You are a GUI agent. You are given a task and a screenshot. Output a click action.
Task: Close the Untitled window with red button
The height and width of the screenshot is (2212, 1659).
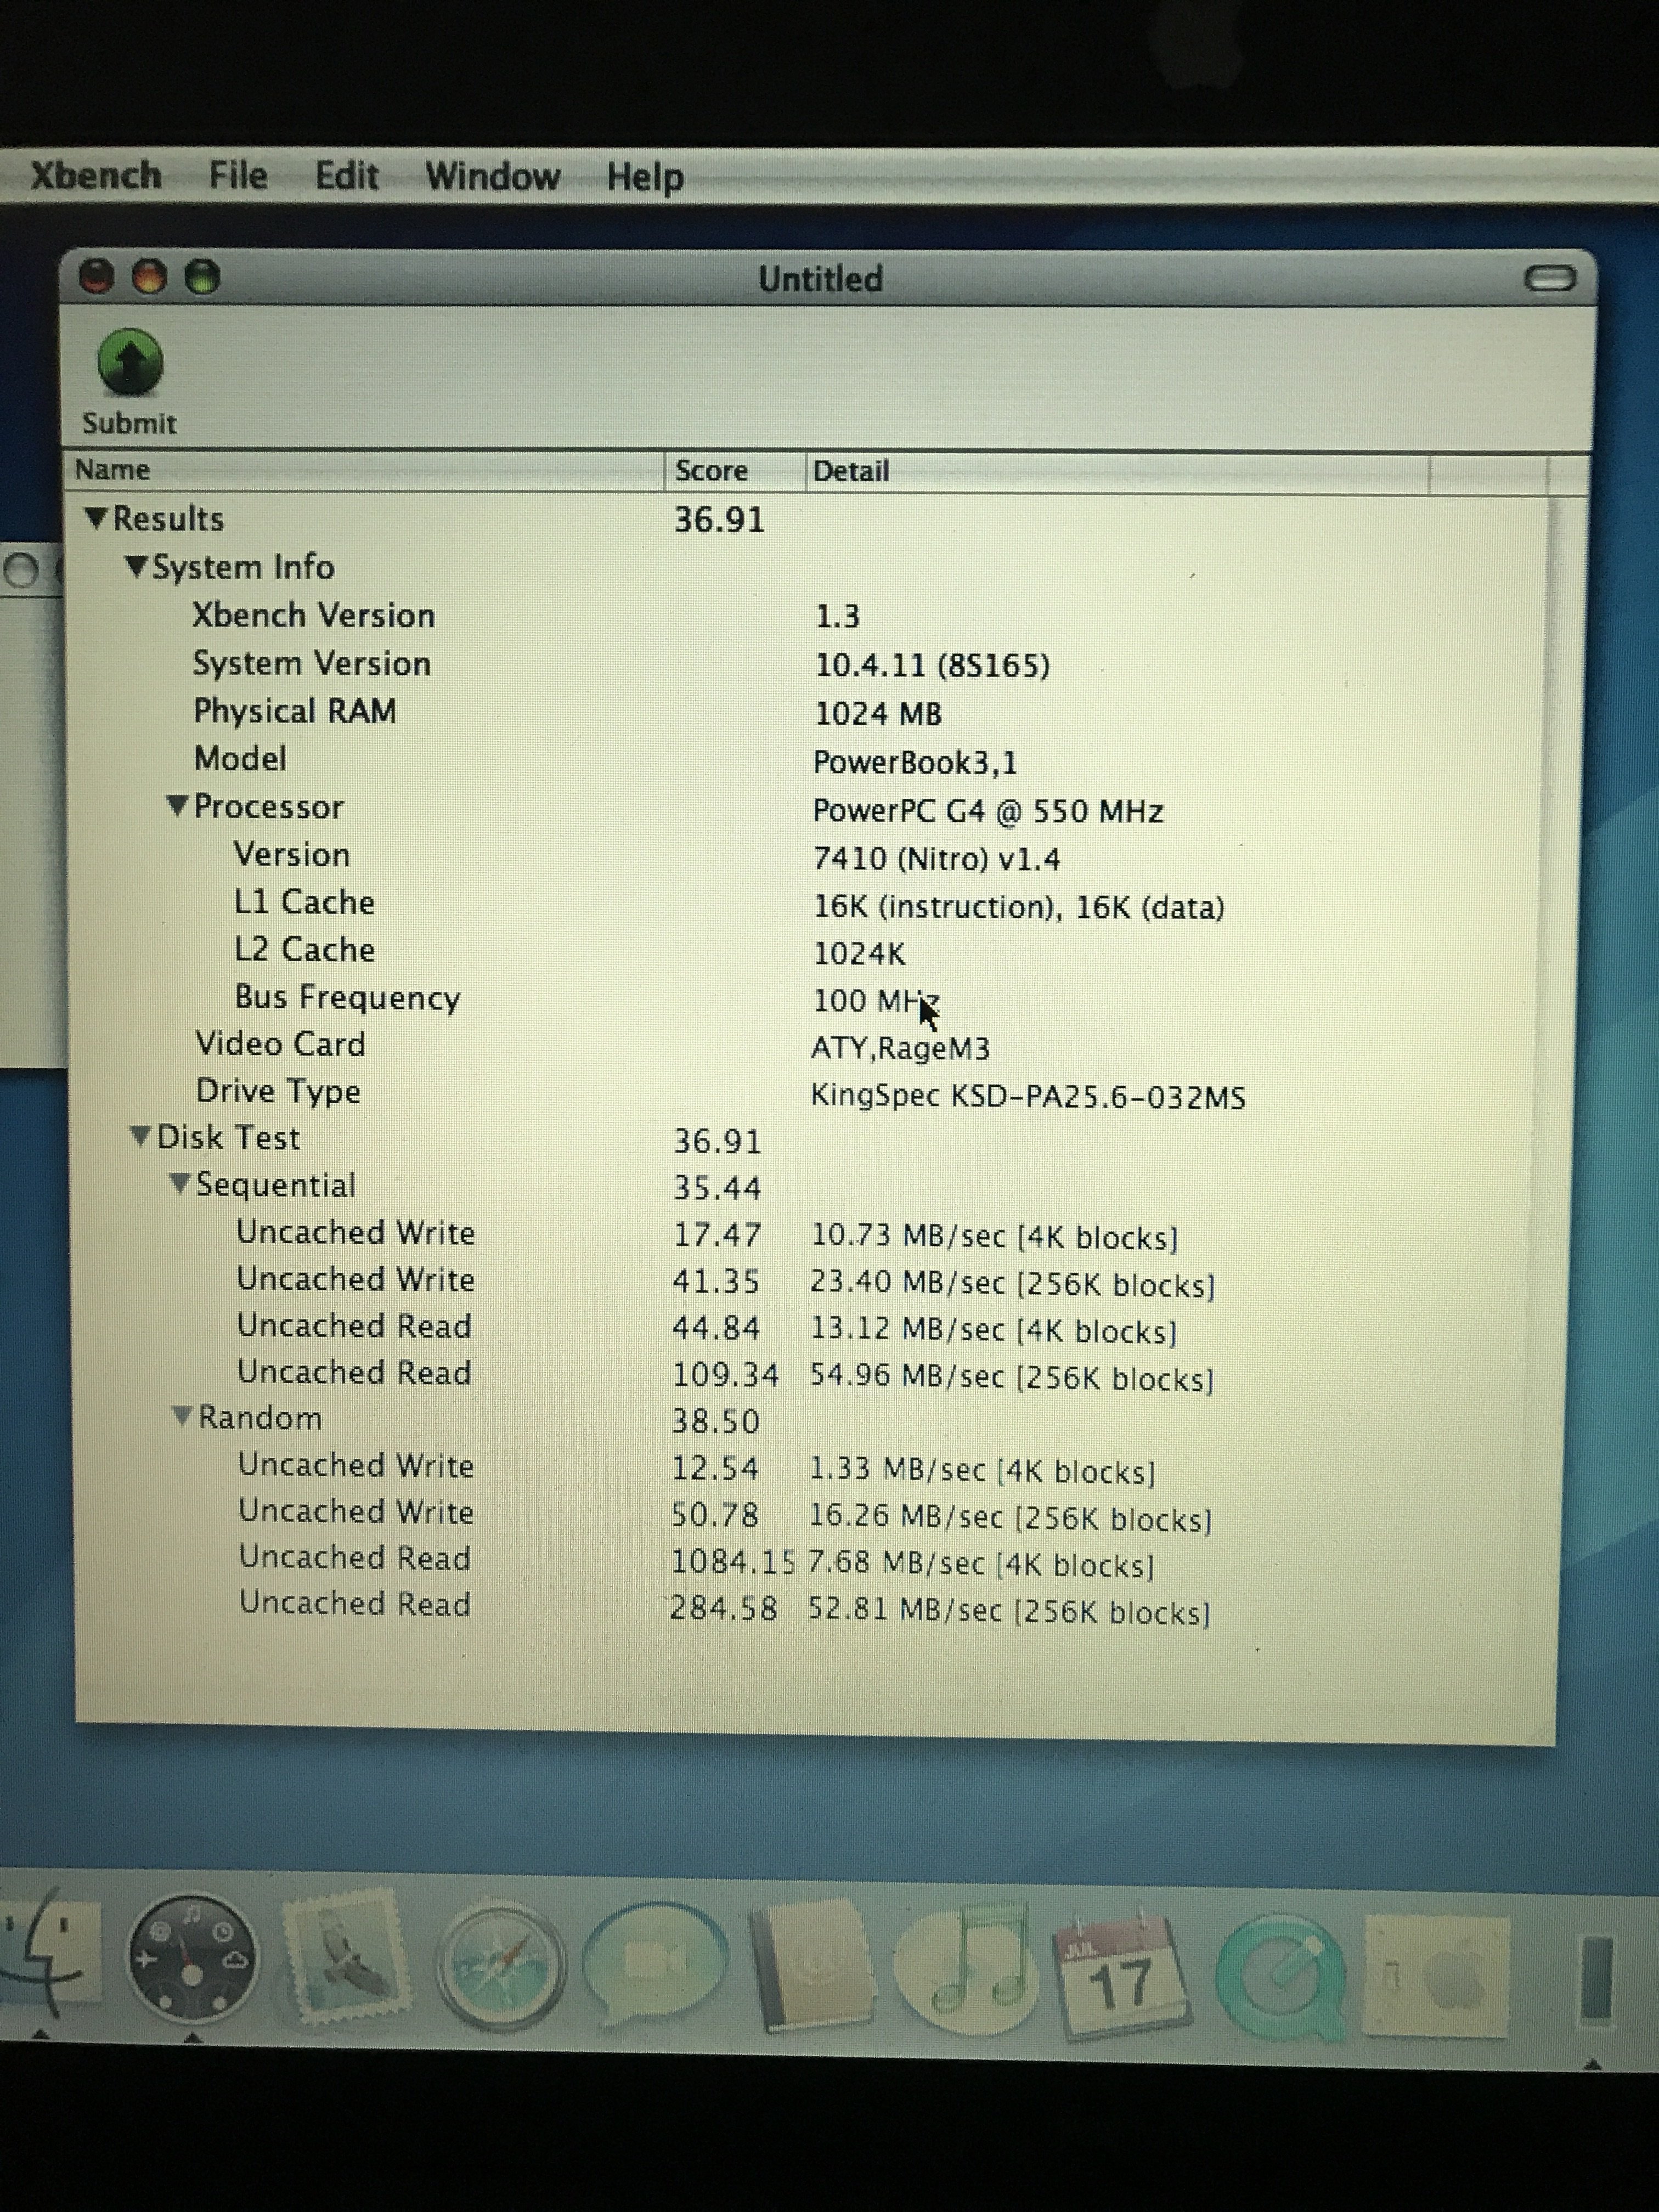point(96,276)
